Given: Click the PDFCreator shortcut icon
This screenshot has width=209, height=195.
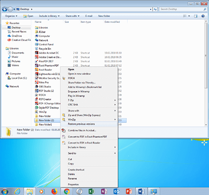Looking at the screenshot, I should click(x=36, y=99).
